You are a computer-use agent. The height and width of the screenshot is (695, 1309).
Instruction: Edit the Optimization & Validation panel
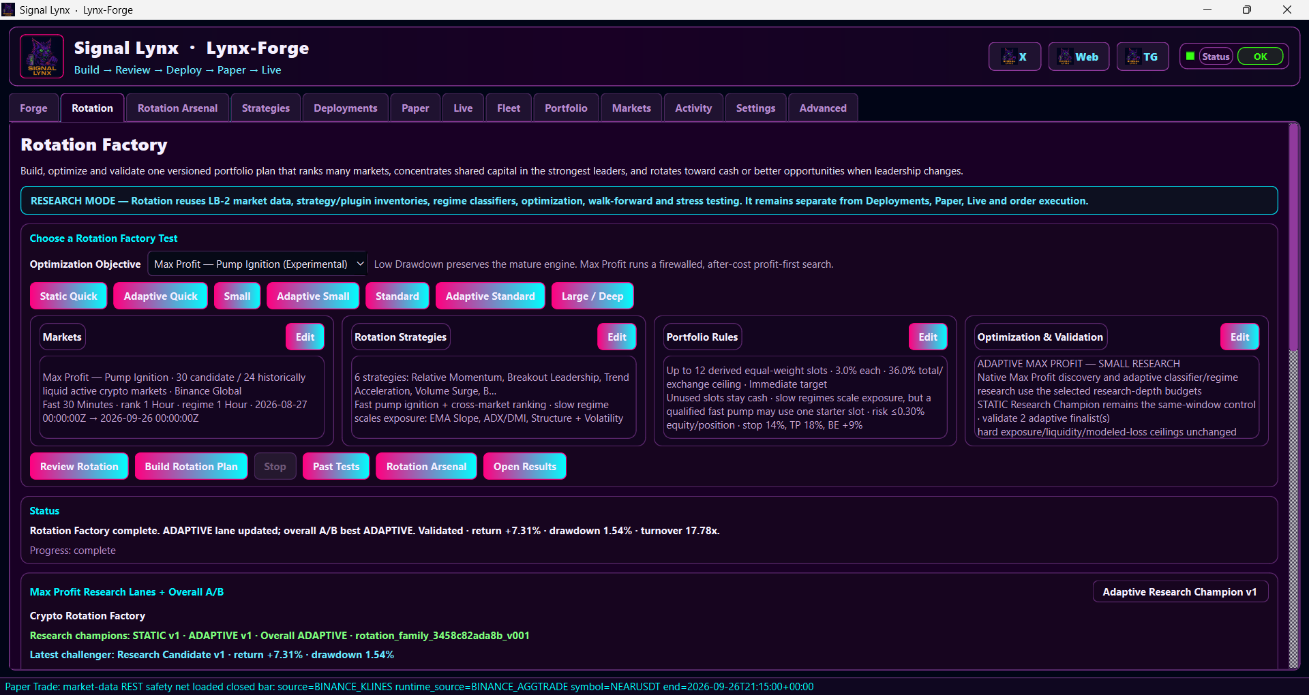(x=1239, y=337)
